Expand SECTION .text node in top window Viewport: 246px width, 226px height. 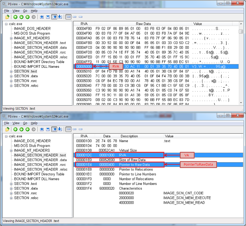(11, 71)
